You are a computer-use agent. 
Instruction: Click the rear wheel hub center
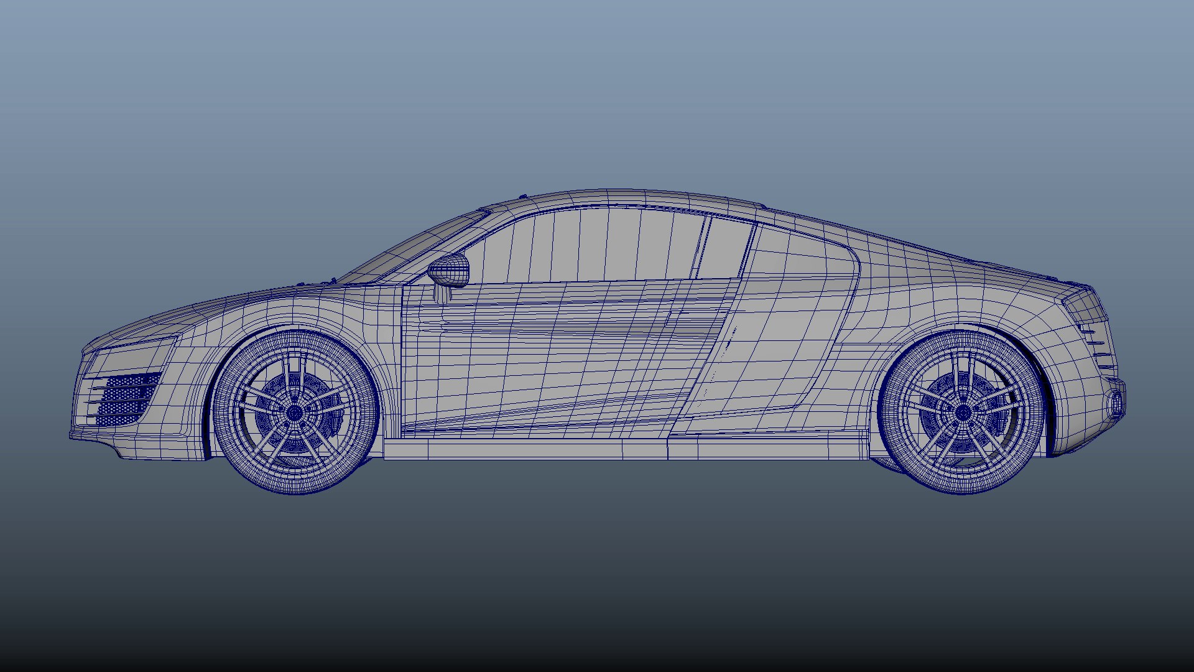[963, 412]
